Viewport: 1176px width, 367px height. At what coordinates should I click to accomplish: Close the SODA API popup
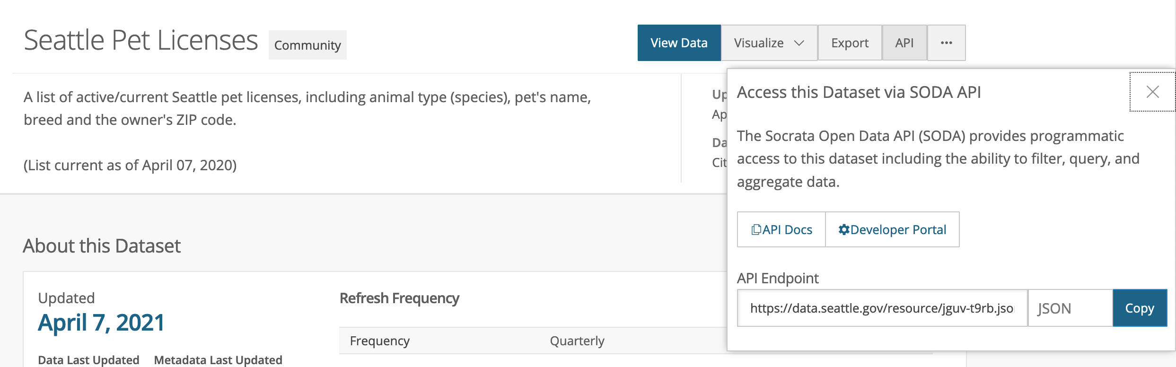pyautogui.click(x=1152, y=92)
